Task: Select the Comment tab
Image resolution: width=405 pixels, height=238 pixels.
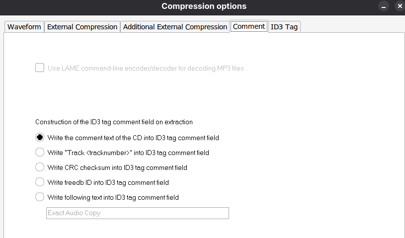Action: point(249,26)
